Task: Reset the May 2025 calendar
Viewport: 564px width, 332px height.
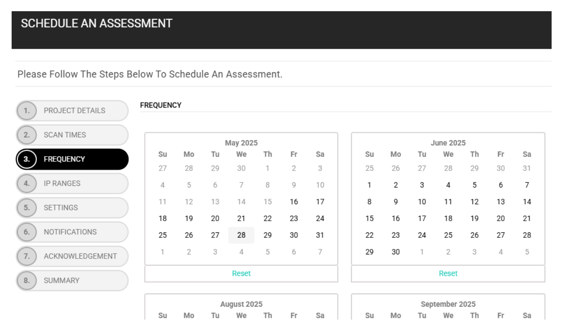Action: (241, 273)
